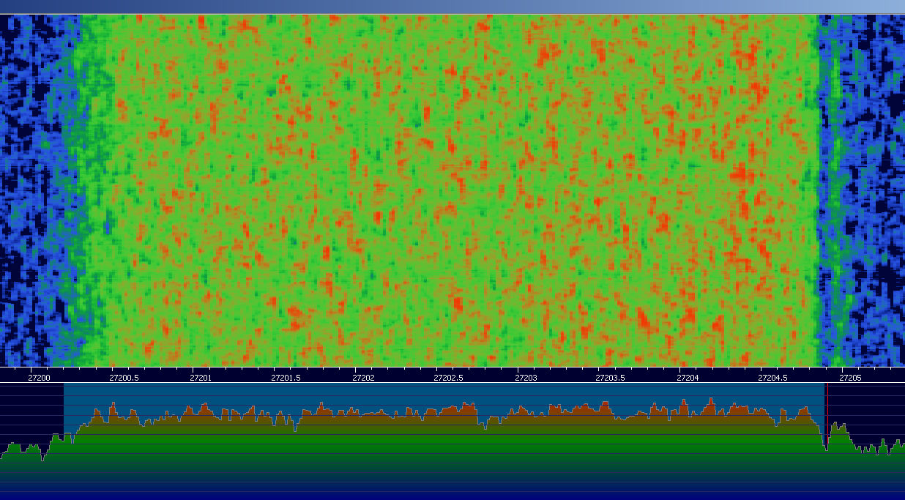Click the left edge of the highlighted passband
905x500 pixels.
click(x=64, y=410)
